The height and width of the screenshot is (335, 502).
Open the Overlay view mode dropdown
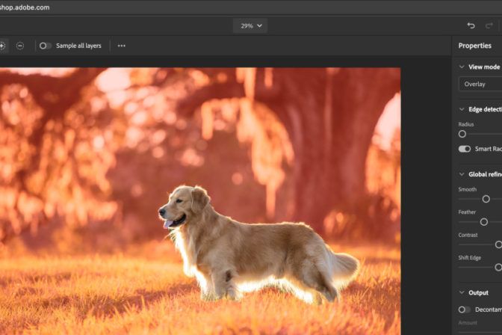coord(481,84)
